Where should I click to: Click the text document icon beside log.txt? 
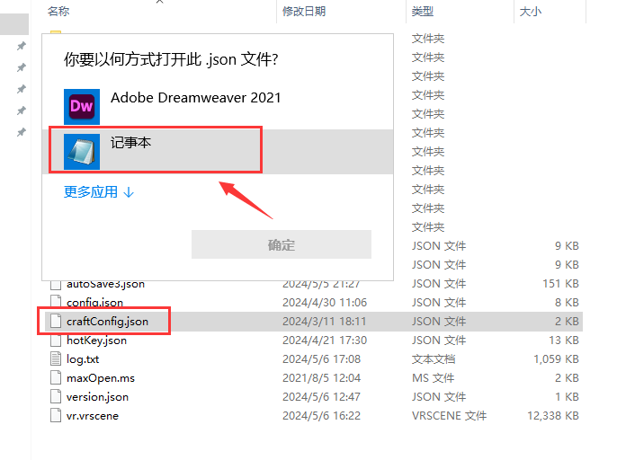click(56, 359)
